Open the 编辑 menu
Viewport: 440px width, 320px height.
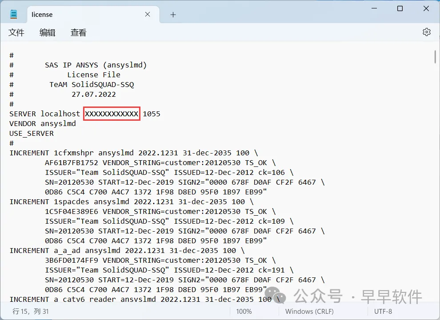(x=47, y=32)
